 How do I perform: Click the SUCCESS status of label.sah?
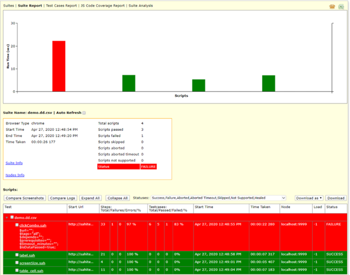tap(335, 254)
